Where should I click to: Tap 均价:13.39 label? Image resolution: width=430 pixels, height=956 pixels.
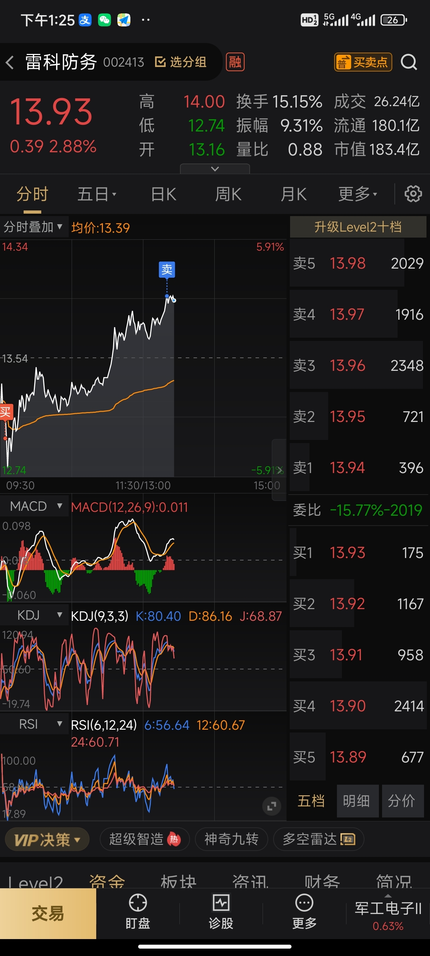coord(100,227)
